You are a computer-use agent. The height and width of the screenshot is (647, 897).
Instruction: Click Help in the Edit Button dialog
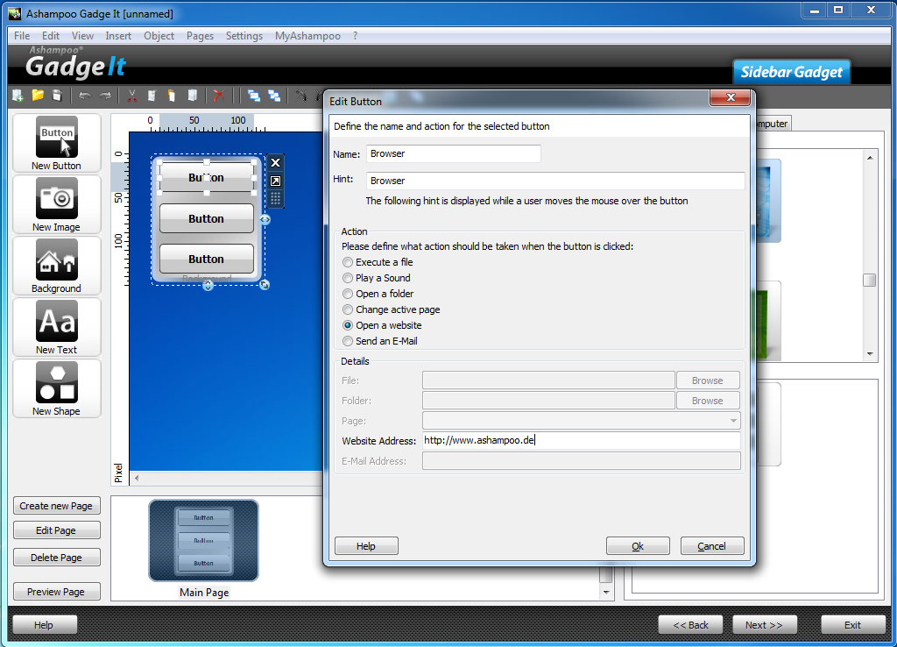coord(366,546)
